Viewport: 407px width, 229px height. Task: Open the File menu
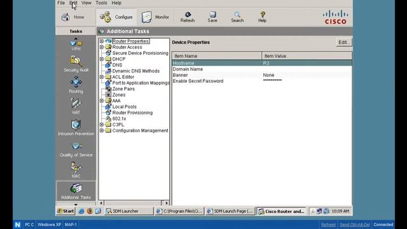pos(61,3)
